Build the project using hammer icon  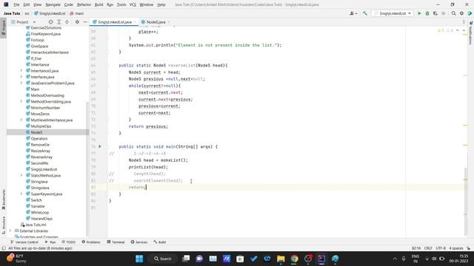click(365, 13)
